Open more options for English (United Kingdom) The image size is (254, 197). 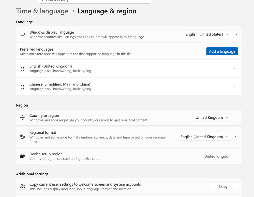[233, 69]
